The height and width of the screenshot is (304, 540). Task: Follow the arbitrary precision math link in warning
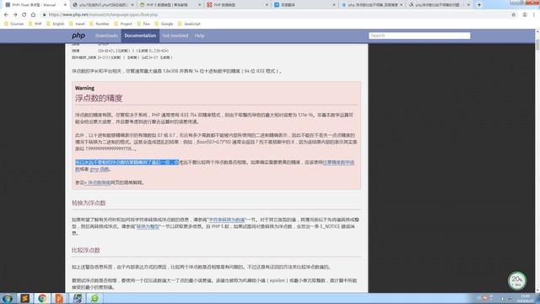338,162
